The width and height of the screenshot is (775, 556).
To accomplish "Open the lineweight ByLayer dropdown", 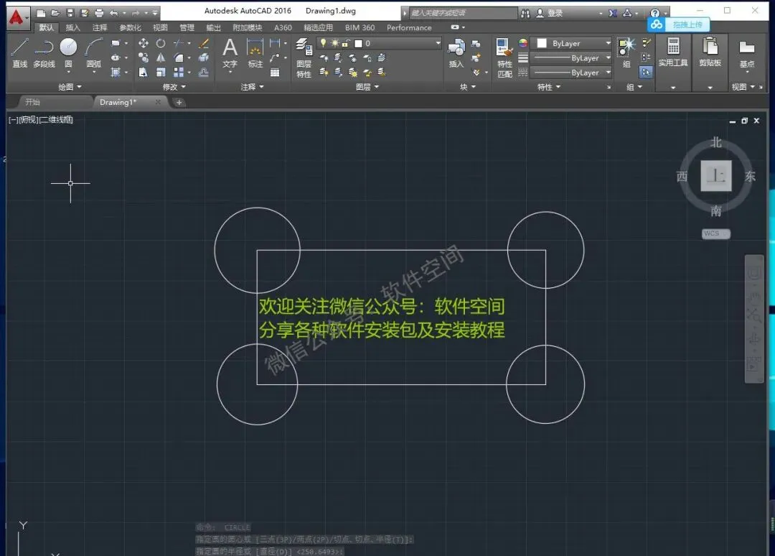I will point(572,58).
